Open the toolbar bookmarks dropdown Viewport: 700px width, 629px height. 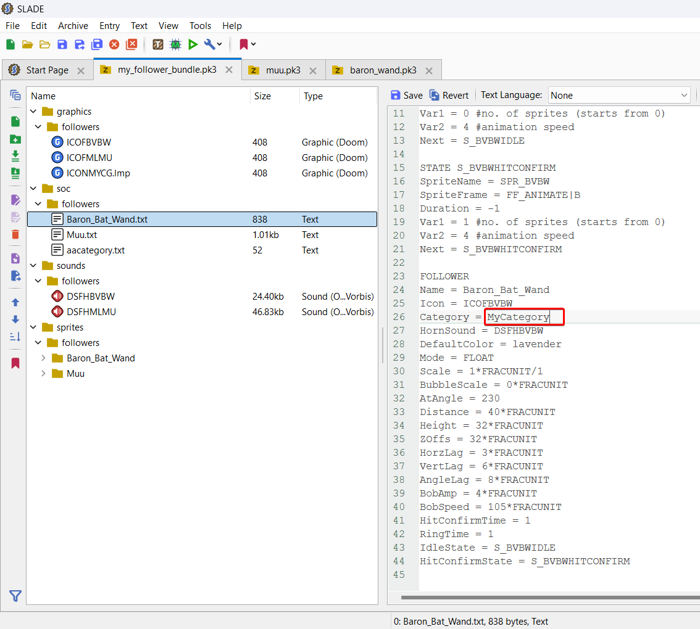[x=248, y=44]
